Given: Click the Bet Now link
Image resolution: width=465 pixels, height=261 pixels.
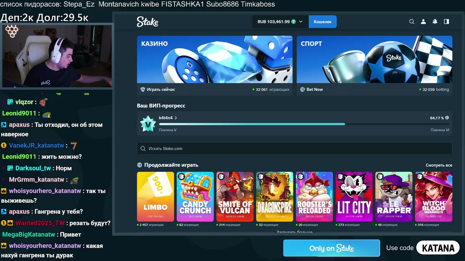Looking at the screenshot, I should coord(315,90).
